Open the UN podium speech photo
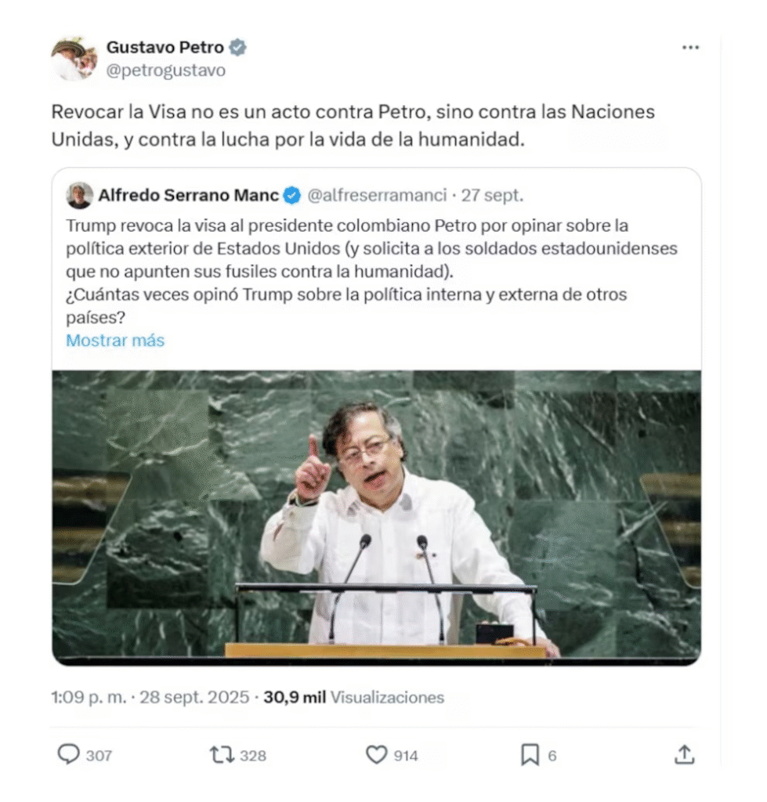 [377, 518]
